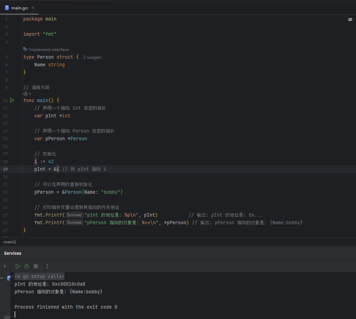Click the "bobby" string literal on line 22
Viewport: 356px width, 319px height.
(x=111, y=192)
